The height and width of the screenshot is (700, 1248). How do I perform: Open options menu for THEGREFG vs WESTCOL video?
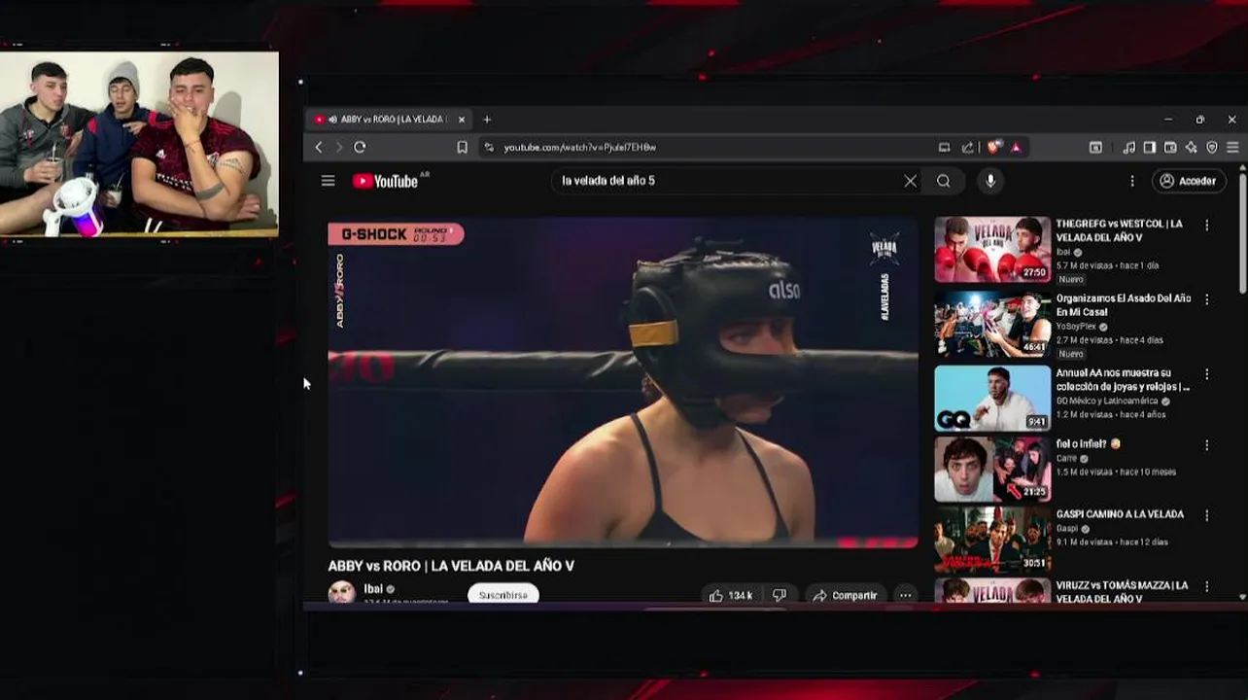[1207, 226]
